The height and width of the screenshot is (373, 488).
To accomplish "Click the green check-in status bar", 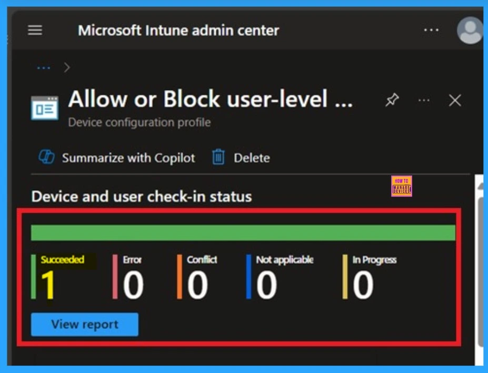I will (x=243, y=233).
